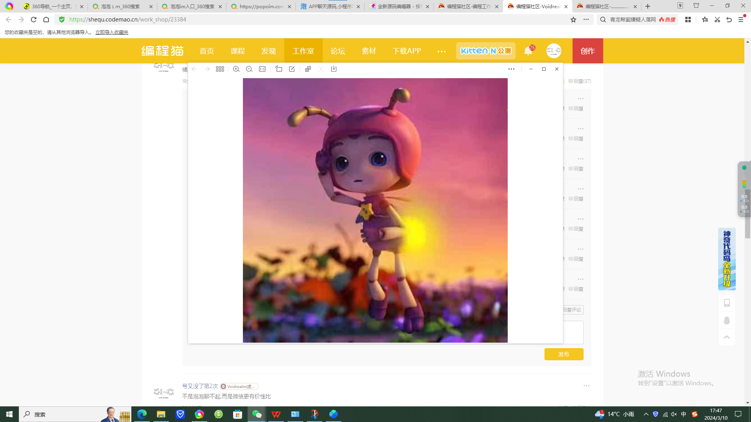Click the 热搜 hot search label
751x422 pixels.
click(x=667, y=20)
